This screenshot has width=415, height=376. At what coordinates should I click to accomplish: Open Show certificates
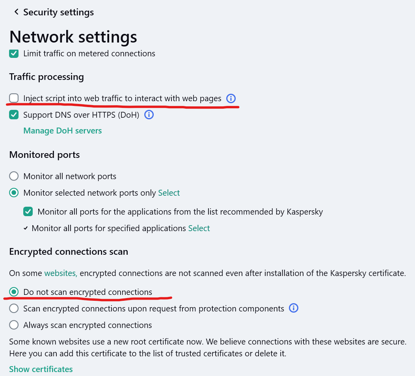pyautogui.click(x=41, y=369)
